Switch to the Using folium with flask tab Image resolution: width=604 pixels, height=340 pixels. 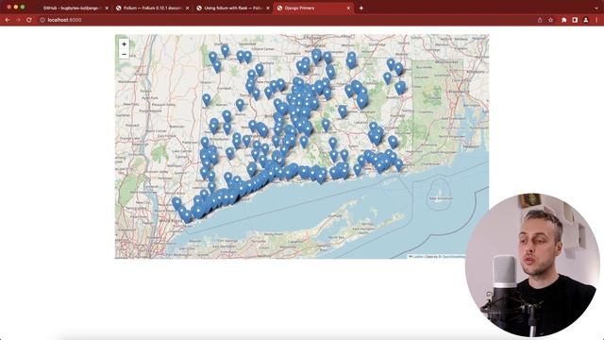pos(233,8)
